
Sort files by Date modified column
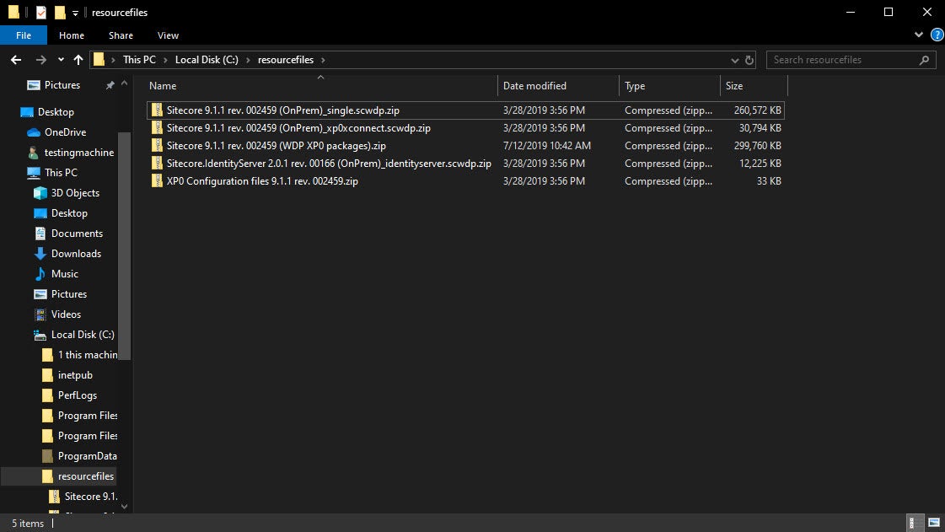point(534,86)
